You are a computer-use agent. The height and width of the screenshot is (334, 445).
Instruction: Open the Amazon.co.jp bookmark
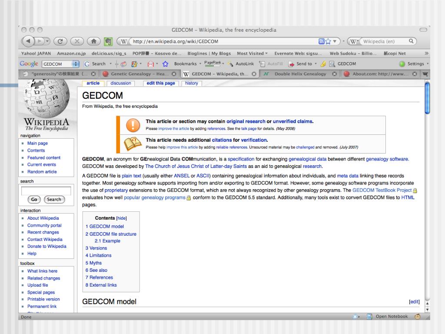tap(71, 53)
